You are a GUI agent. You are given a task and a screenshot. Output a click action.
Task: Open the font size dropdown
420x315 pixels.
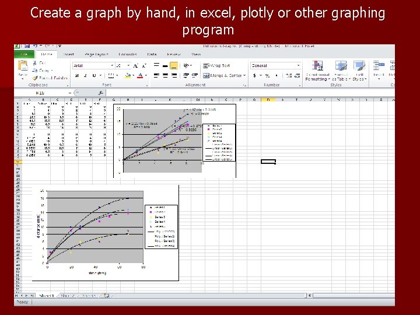(x=128, y=65)
